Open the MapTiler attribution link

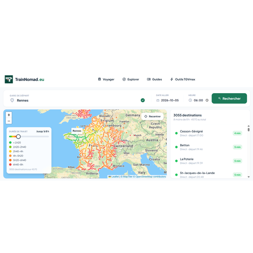coord(126,177)
